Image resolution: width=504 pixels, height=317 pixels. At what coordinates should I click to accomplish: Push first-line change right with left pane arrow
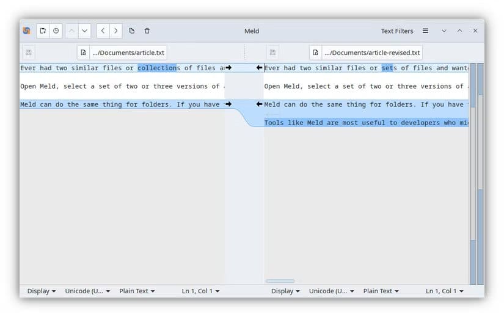pos(228,68)
